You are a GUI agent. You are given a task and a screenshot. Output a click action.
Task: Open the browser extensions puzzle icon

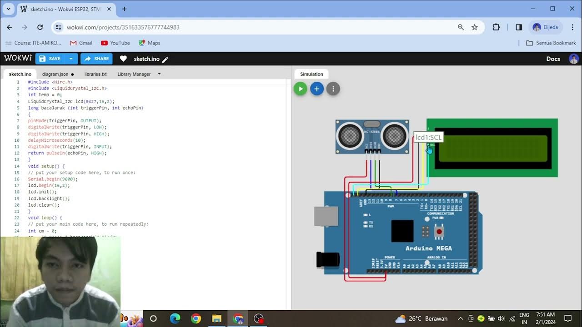coord(496,27)
